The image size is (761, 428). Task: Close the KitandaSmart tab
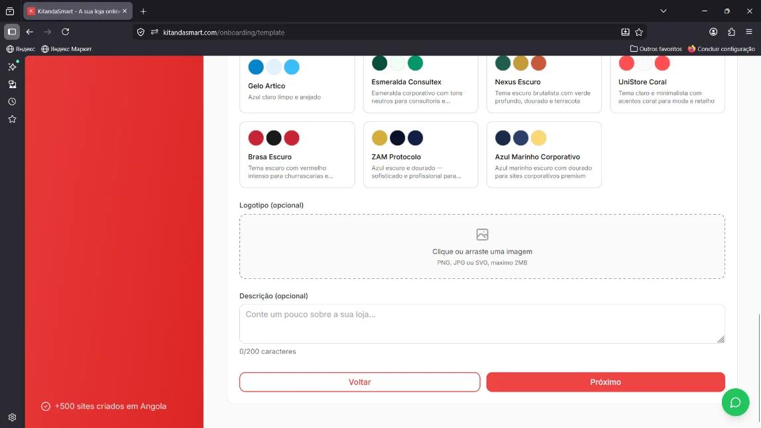point(125,11)
